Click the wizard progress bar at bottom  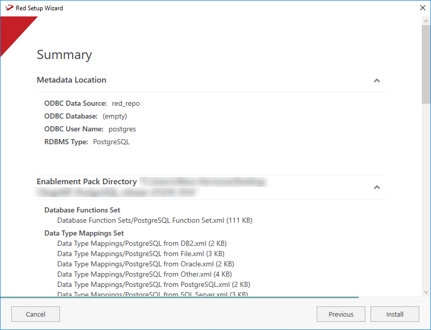pyautogui.click(x=179, y=297)
